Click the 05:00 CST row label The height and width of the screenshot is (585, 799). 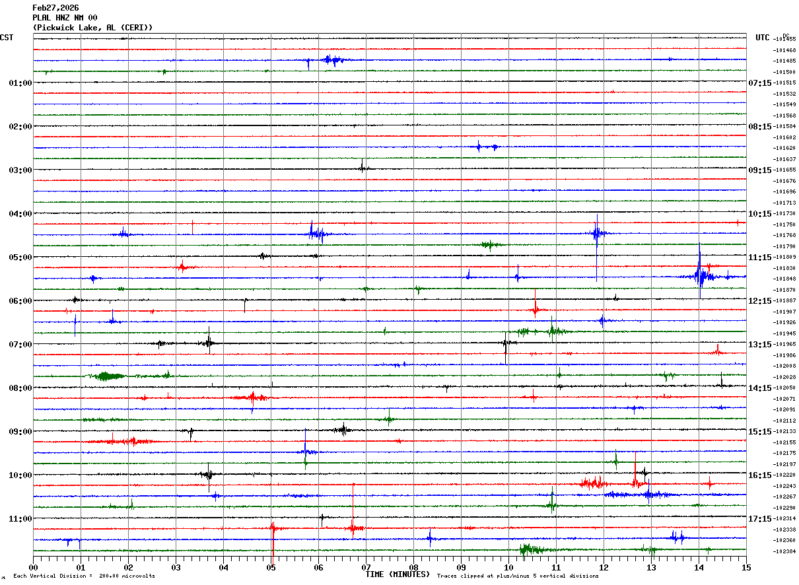(x=20, y=258)
